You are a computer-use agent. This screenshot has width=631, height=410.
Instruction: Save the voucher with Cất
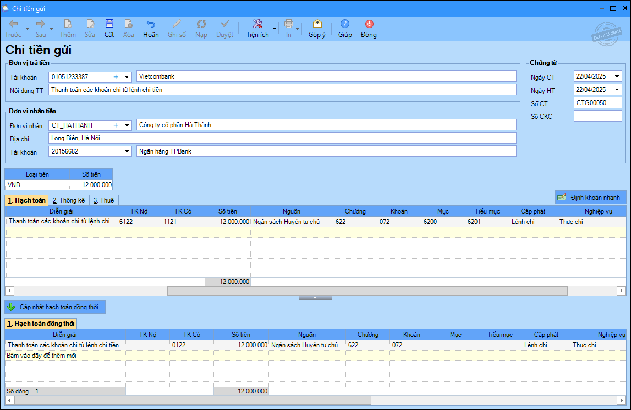109,29
